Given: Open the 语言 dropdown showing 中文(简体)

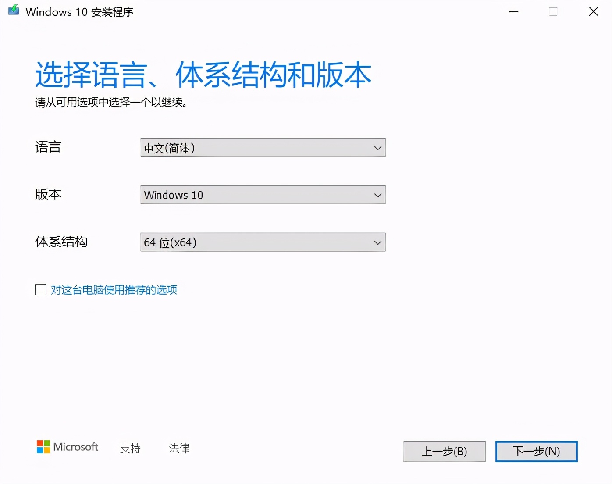Looking at the screenshot, I should [262, 148].
